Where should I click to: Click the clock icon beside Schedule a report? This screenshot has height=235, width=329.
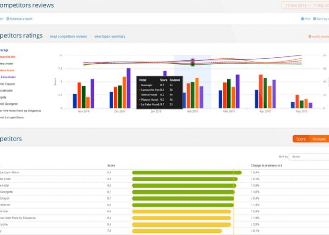click(x=8, y=19)
